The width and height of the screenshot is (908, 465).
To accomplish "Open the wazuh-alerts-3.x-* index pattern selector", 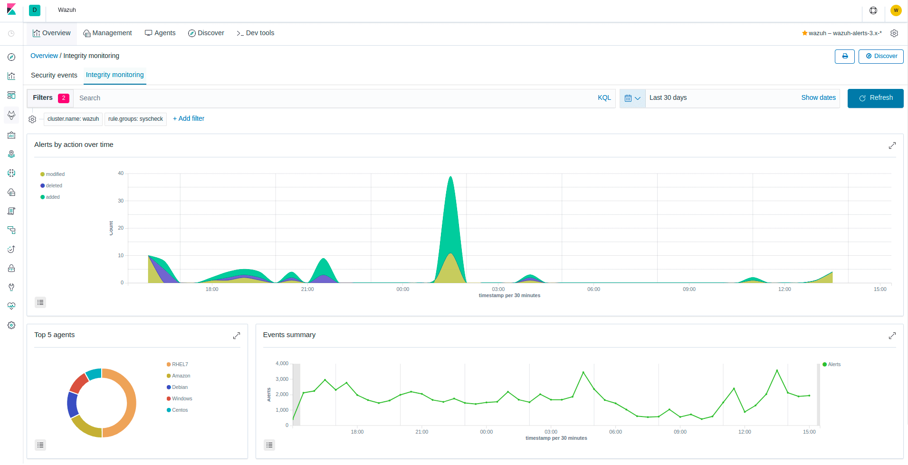I will click(x=841, y=33).
